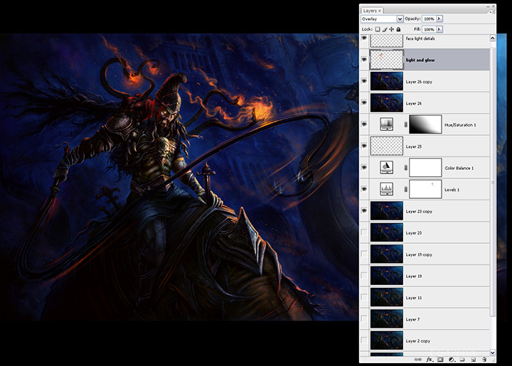This screenshot has height=366, width=512.
Task: Show Layer 2 copy
Action: click(x=364, y=340)
